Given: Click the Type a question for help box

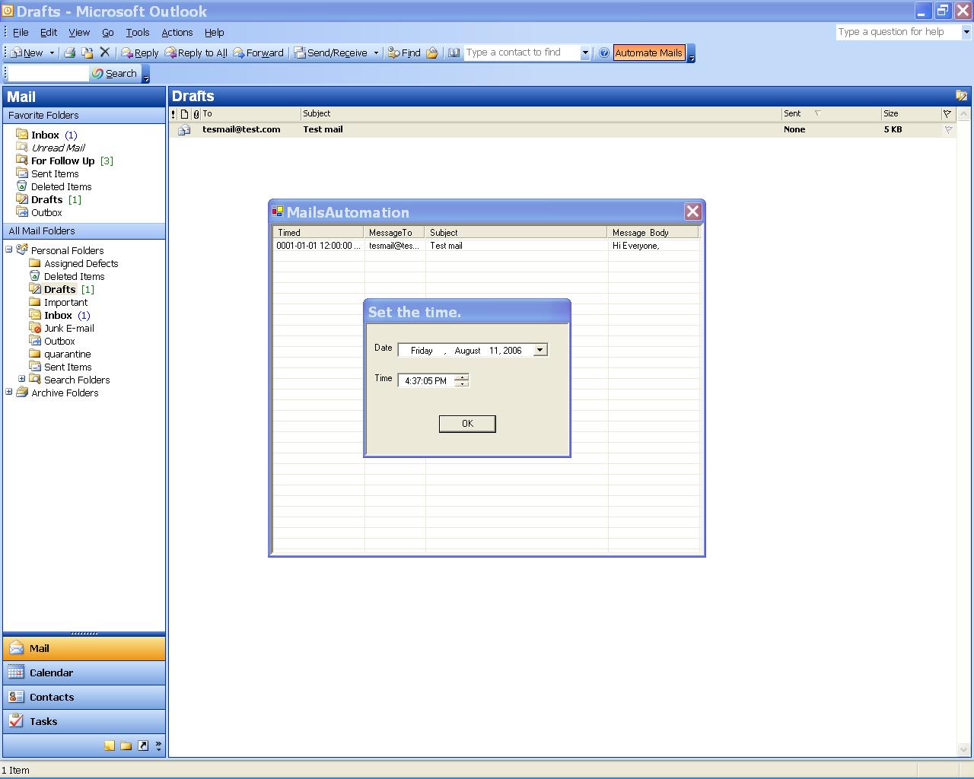Looking at the screenshot, I should click(x=898, y=32).
